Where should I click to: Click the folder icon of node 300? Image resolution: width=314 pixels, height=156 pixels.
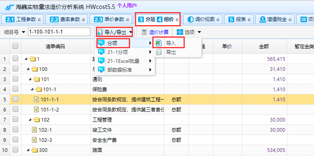tap(35, 150)
